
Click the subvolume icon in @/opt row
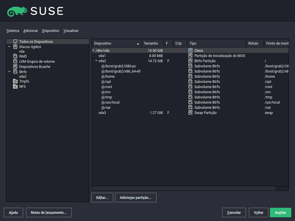coord(190,81)
